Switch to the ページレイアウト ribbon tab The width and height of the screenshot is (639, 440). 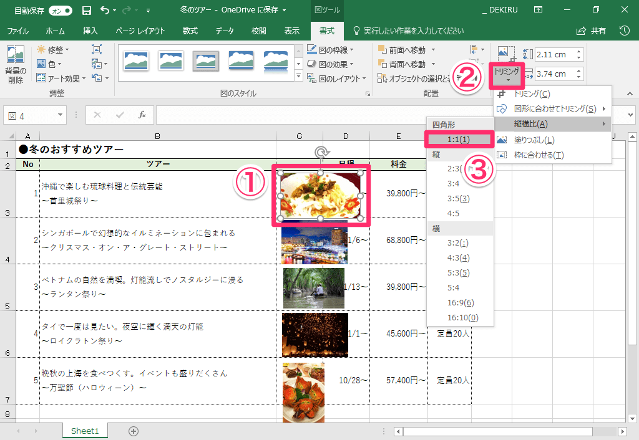tap(140, 31)
